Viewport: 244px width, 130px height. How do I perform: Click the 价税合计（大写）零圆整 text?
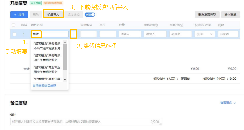pos(172,79)
